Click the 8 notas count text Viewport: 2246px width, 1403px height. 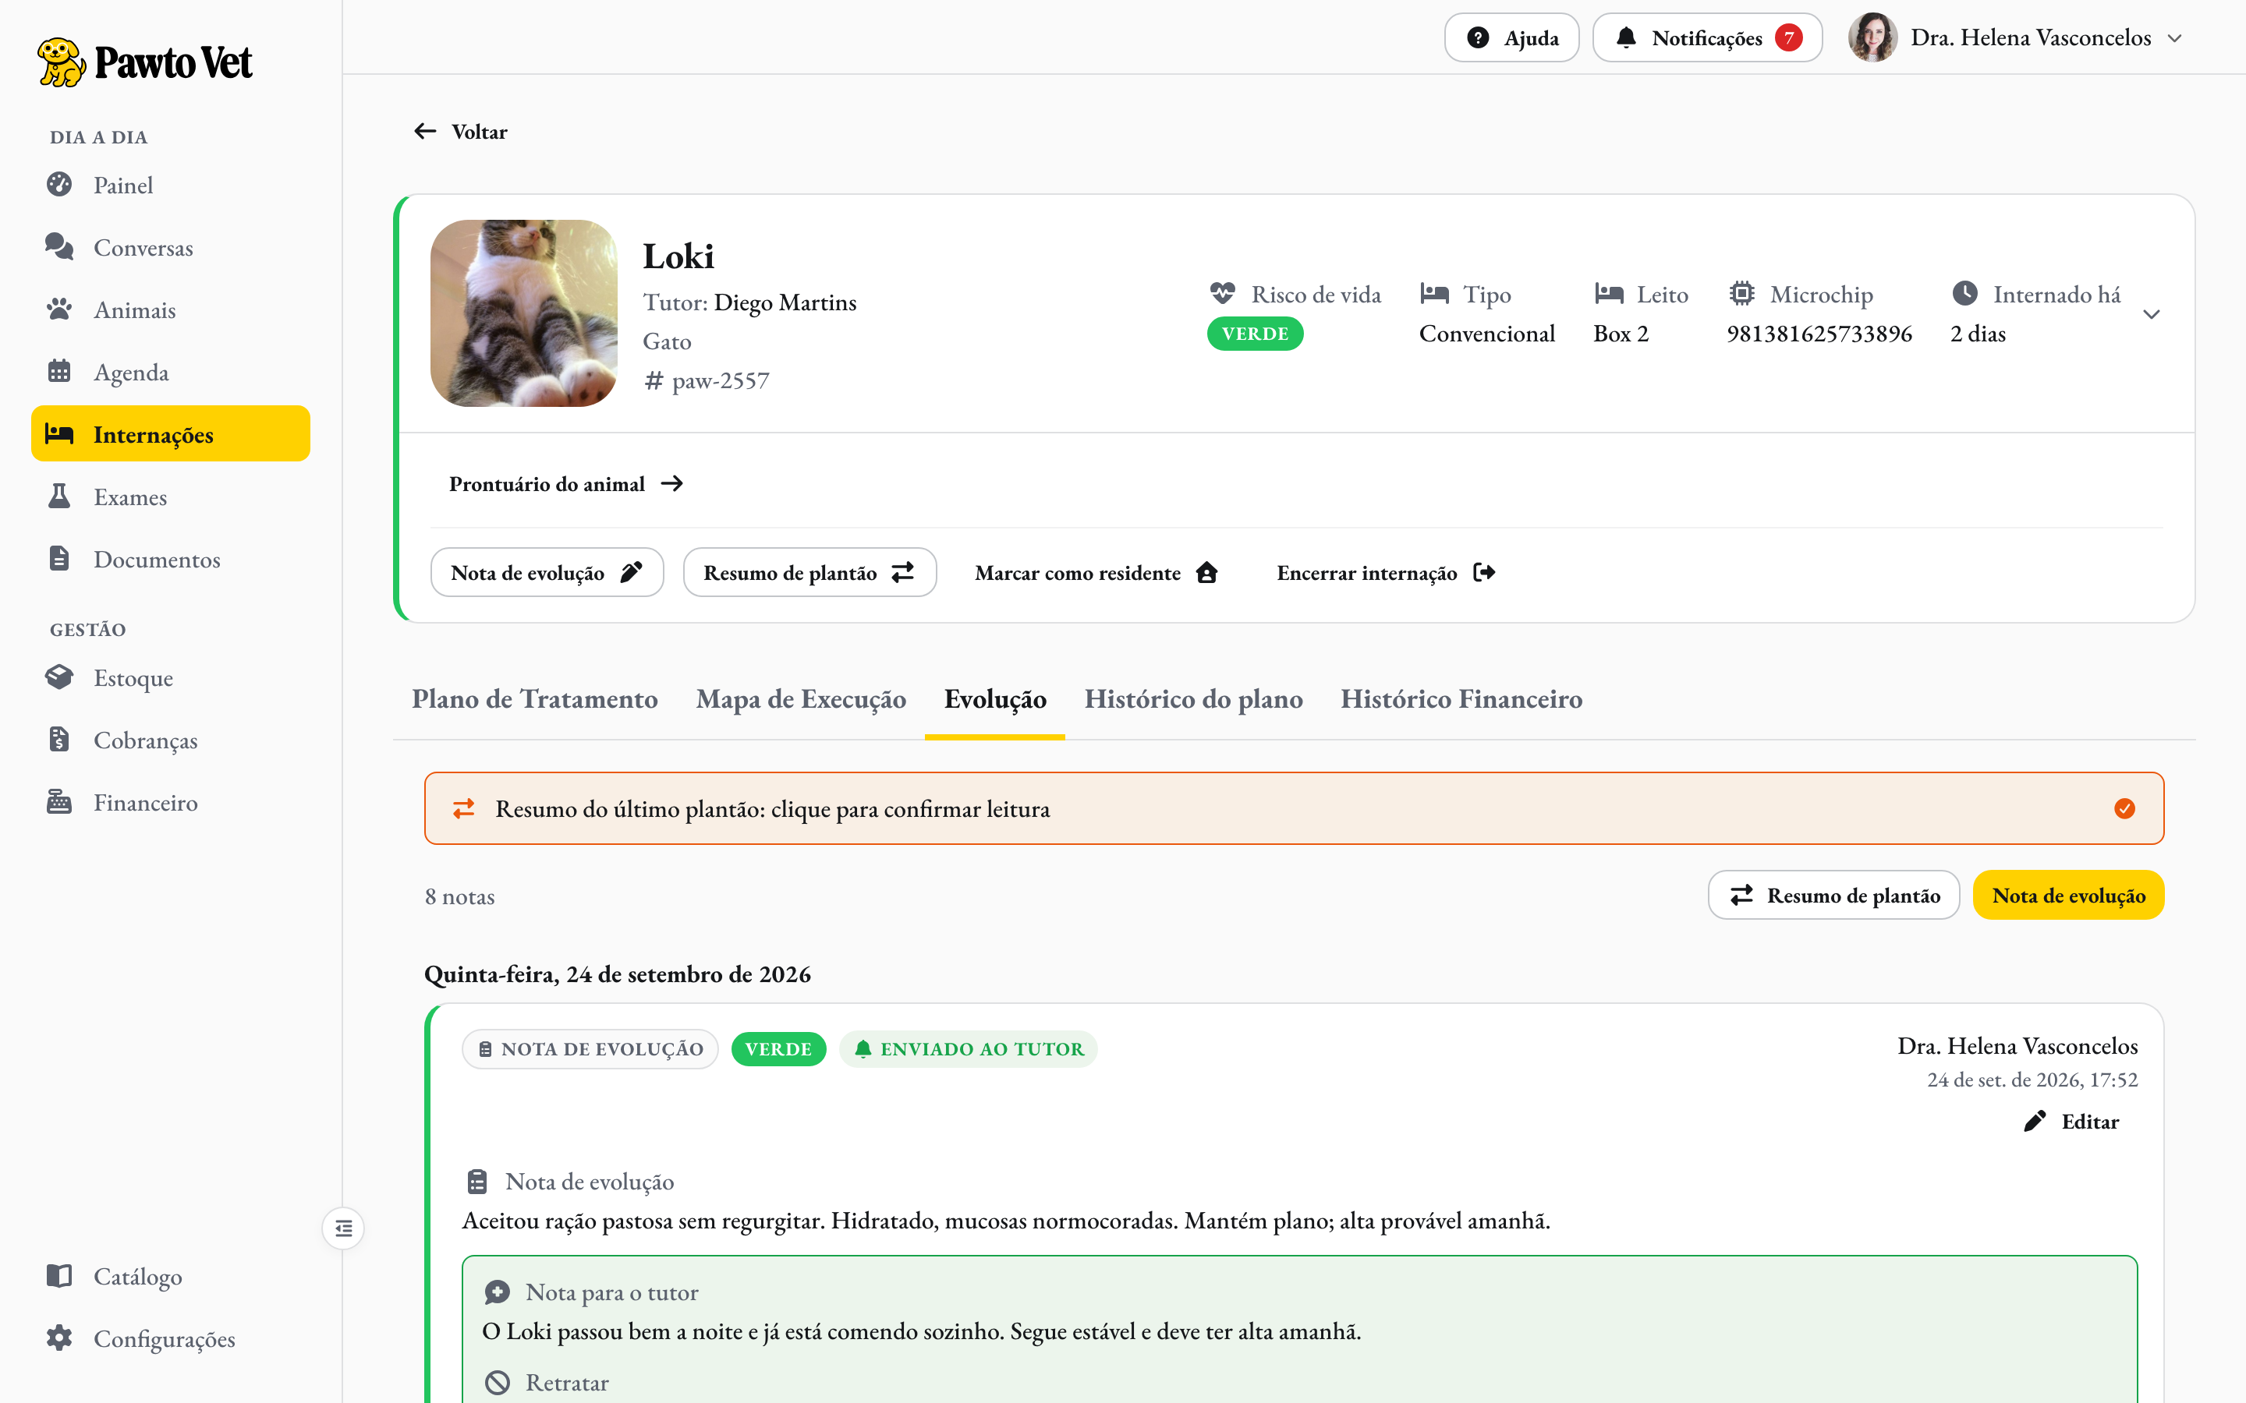(x=459, y=897)
